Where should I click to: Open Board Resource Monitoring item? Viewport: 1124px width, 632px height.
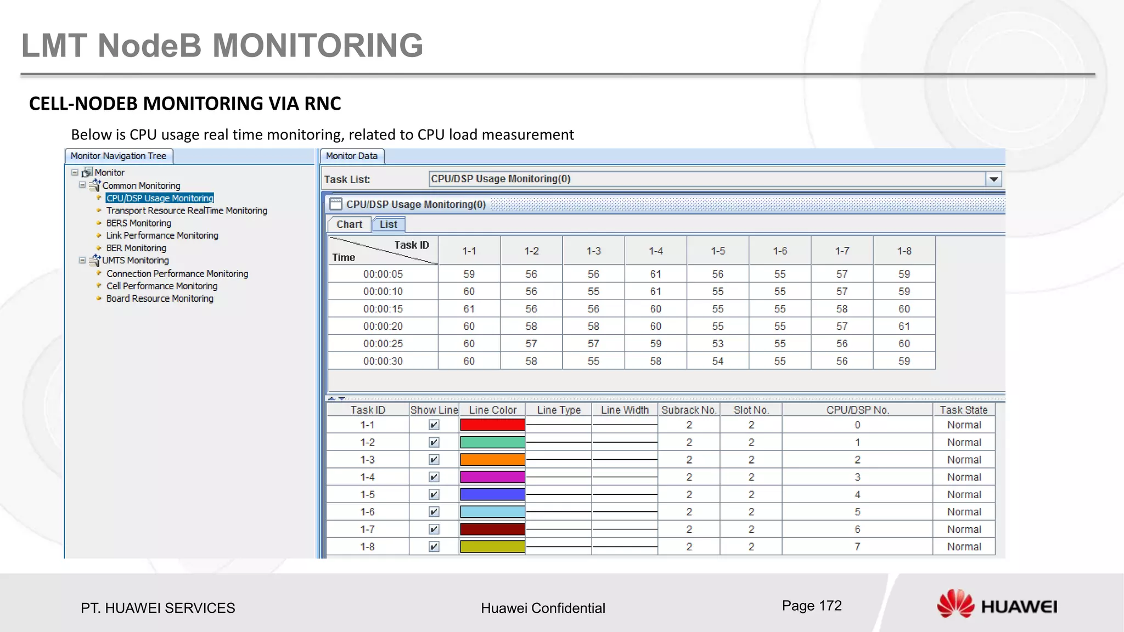160,298
